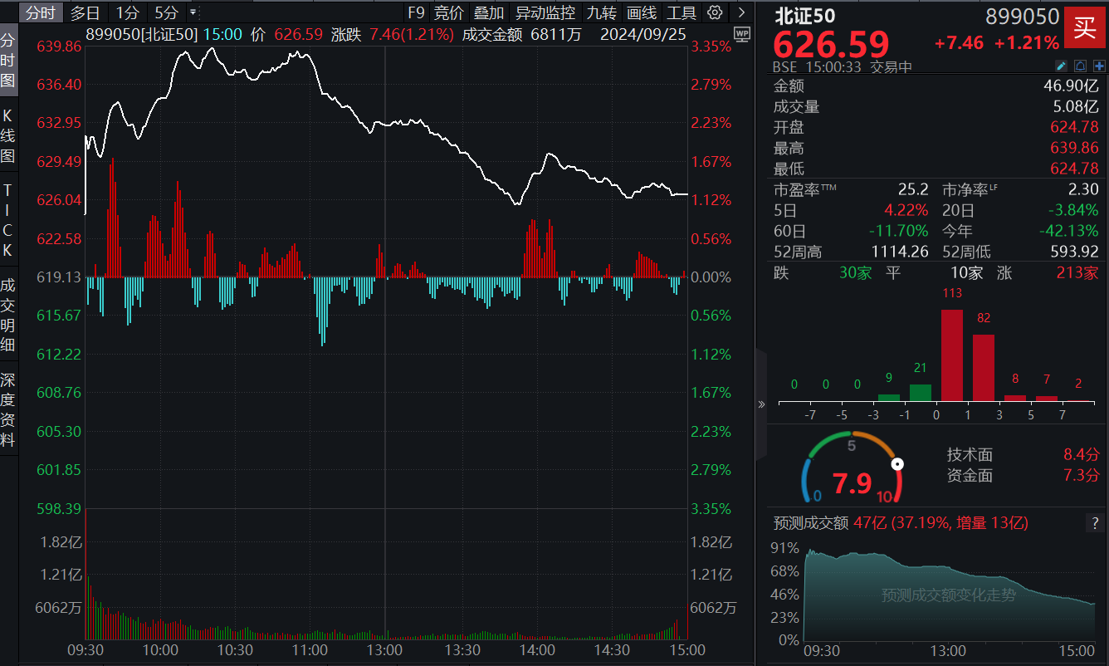Click 市盈率 value 25.2
1109x666 pixels.
point(913,190)
